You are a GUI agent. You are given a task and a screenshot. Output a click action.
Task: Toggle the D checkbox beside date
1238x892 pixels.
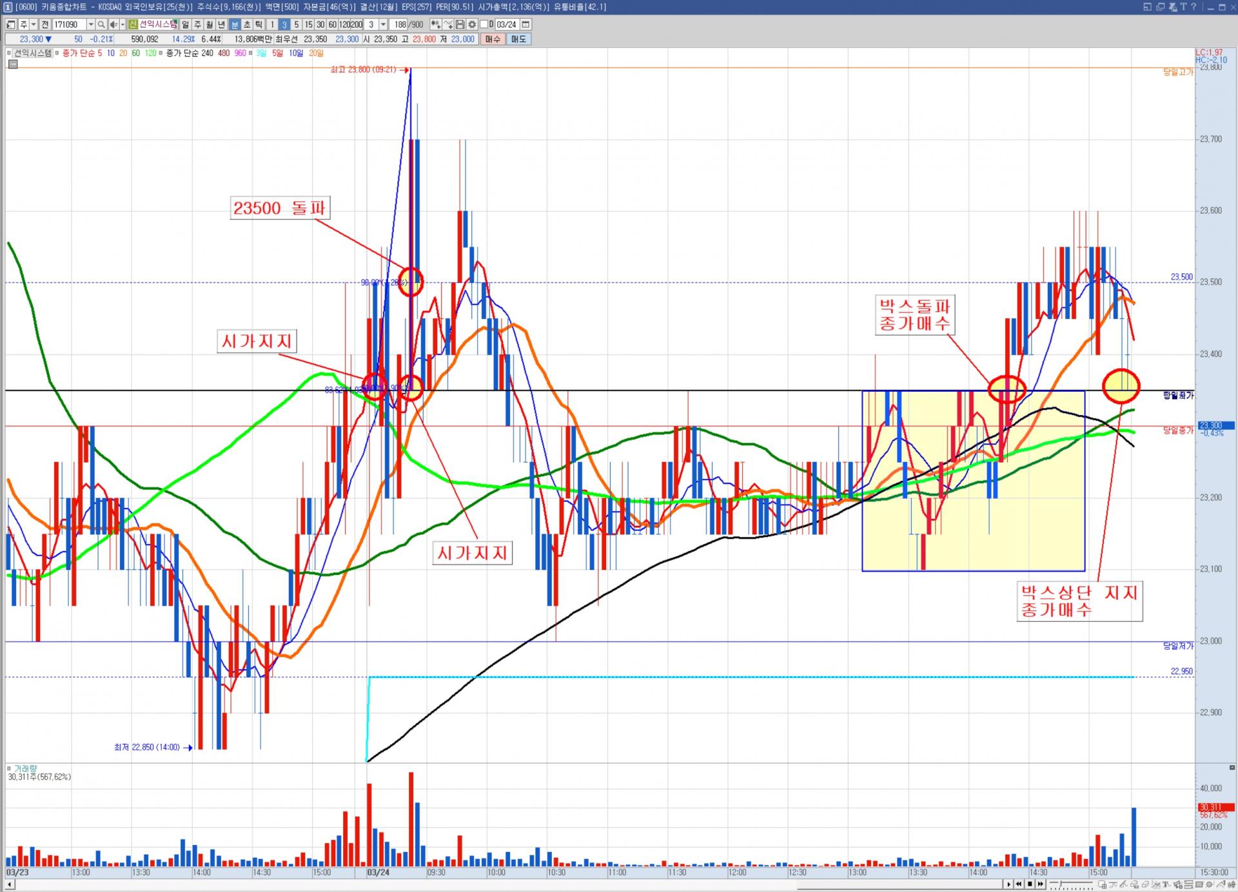pyautogui.click(x=484, y=24)
